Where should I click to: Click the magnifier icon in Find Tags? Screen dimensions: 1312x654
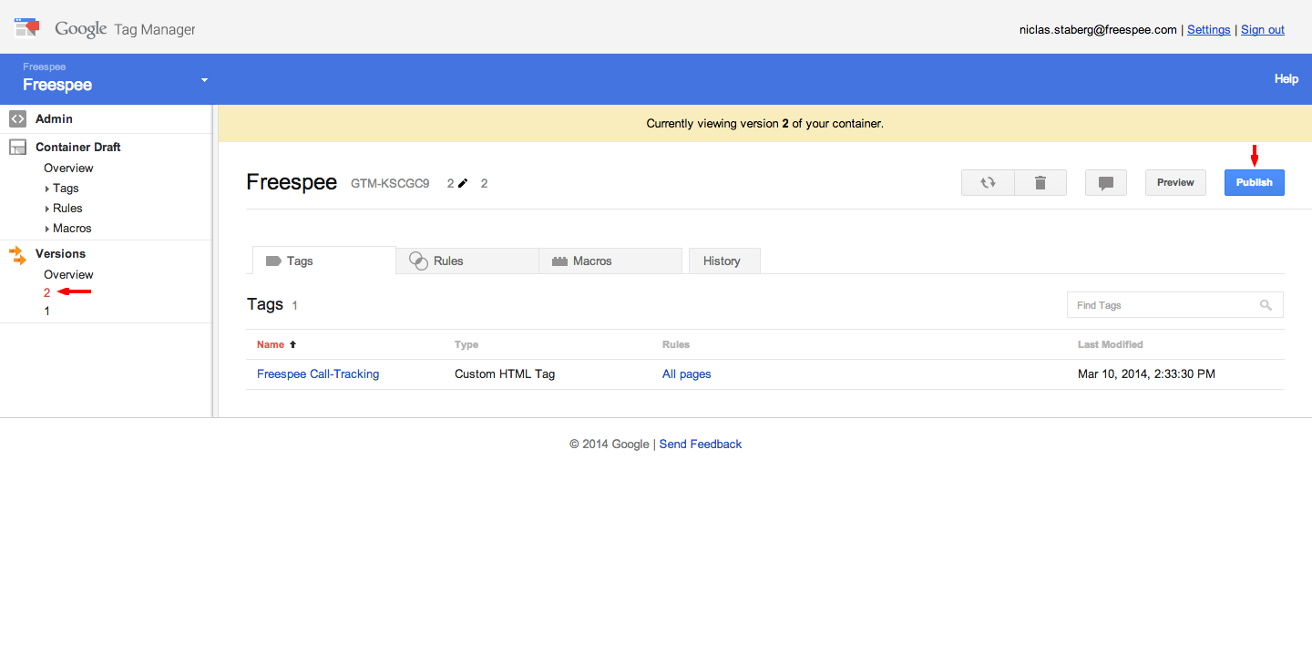1266,305
